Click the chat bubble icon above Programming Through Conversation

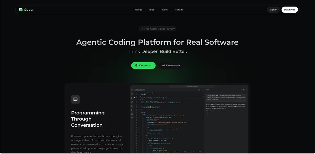coord(75,99)
